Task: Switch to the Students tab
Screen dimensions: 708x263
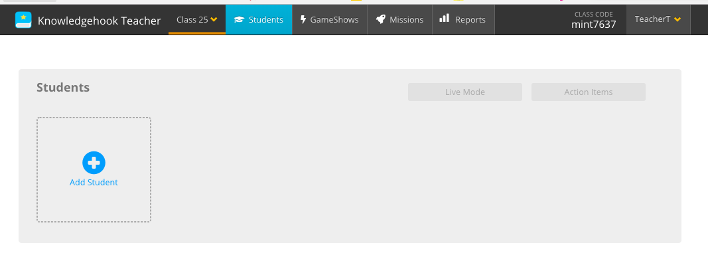Action: (x=259, y=19)
